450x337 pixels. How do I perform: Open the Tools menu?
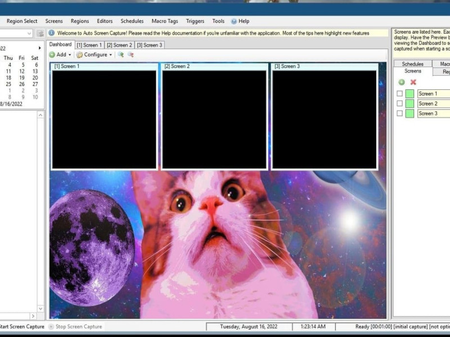point(218,21)
